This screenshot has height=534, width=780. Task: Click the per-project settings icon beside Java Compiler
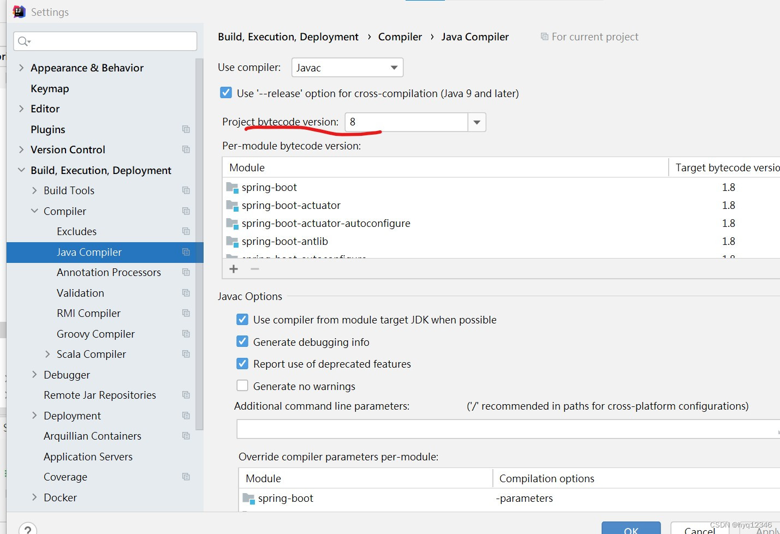186,252
